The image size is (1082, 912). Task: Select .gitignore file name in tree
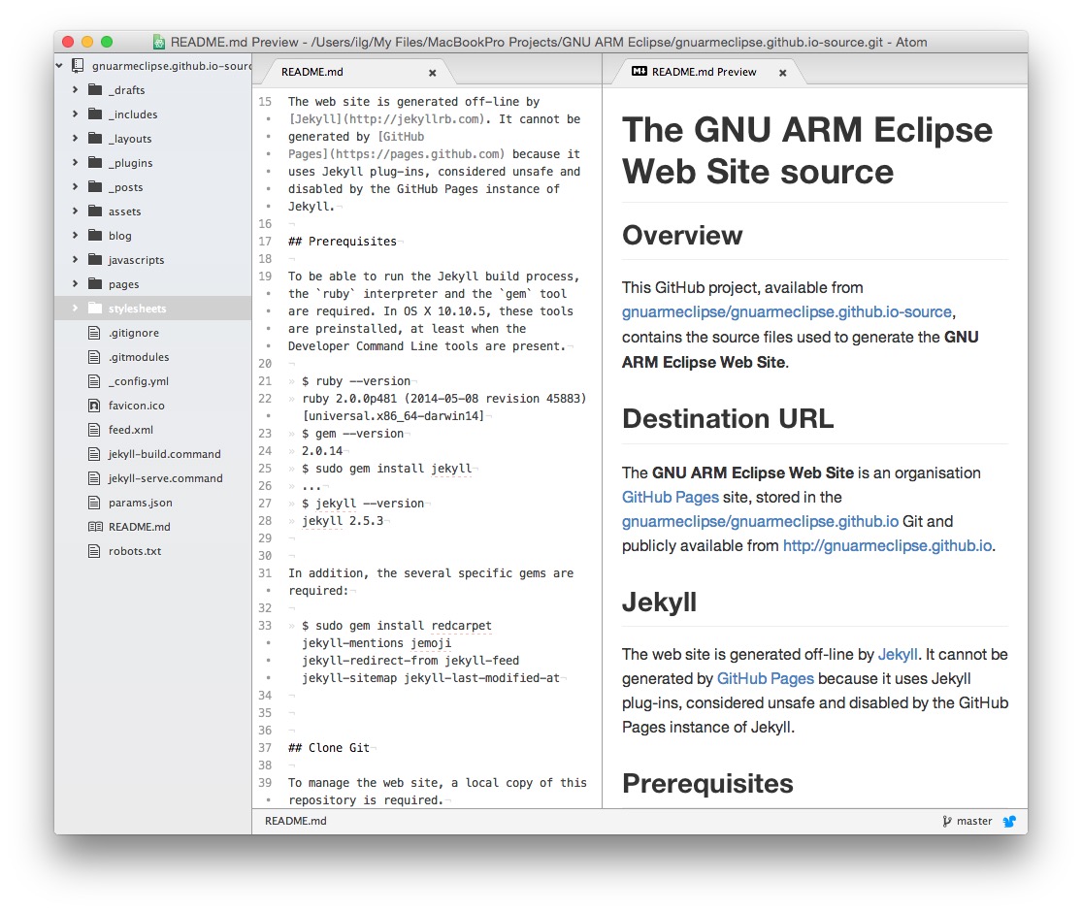[x=134, y=333]
